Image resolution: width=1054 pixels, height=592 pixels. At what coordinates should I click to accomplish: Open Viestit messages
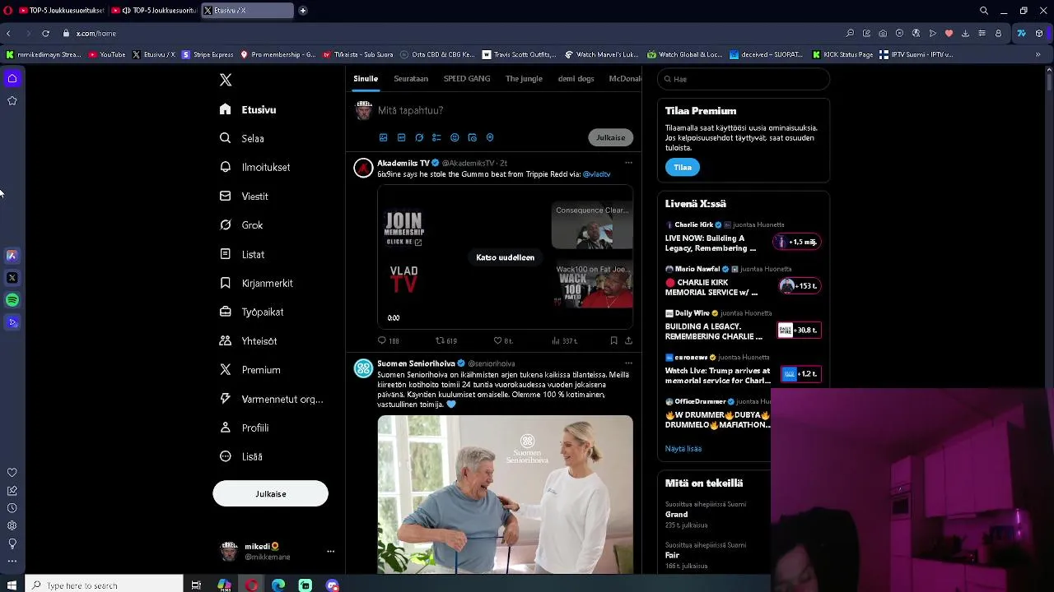point(244,197)
